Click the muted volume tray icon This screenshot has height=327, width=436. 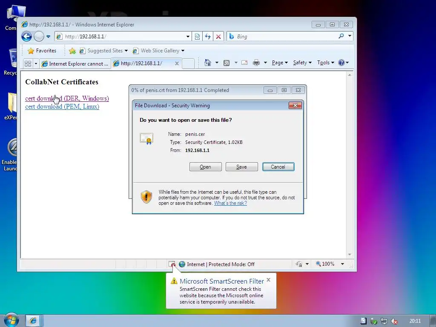point(394,321)
